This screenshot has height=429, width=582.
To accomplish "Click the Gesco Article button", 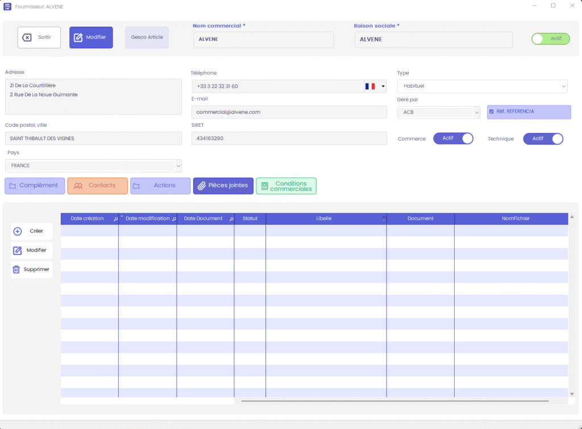I will [x=147, y=38].
